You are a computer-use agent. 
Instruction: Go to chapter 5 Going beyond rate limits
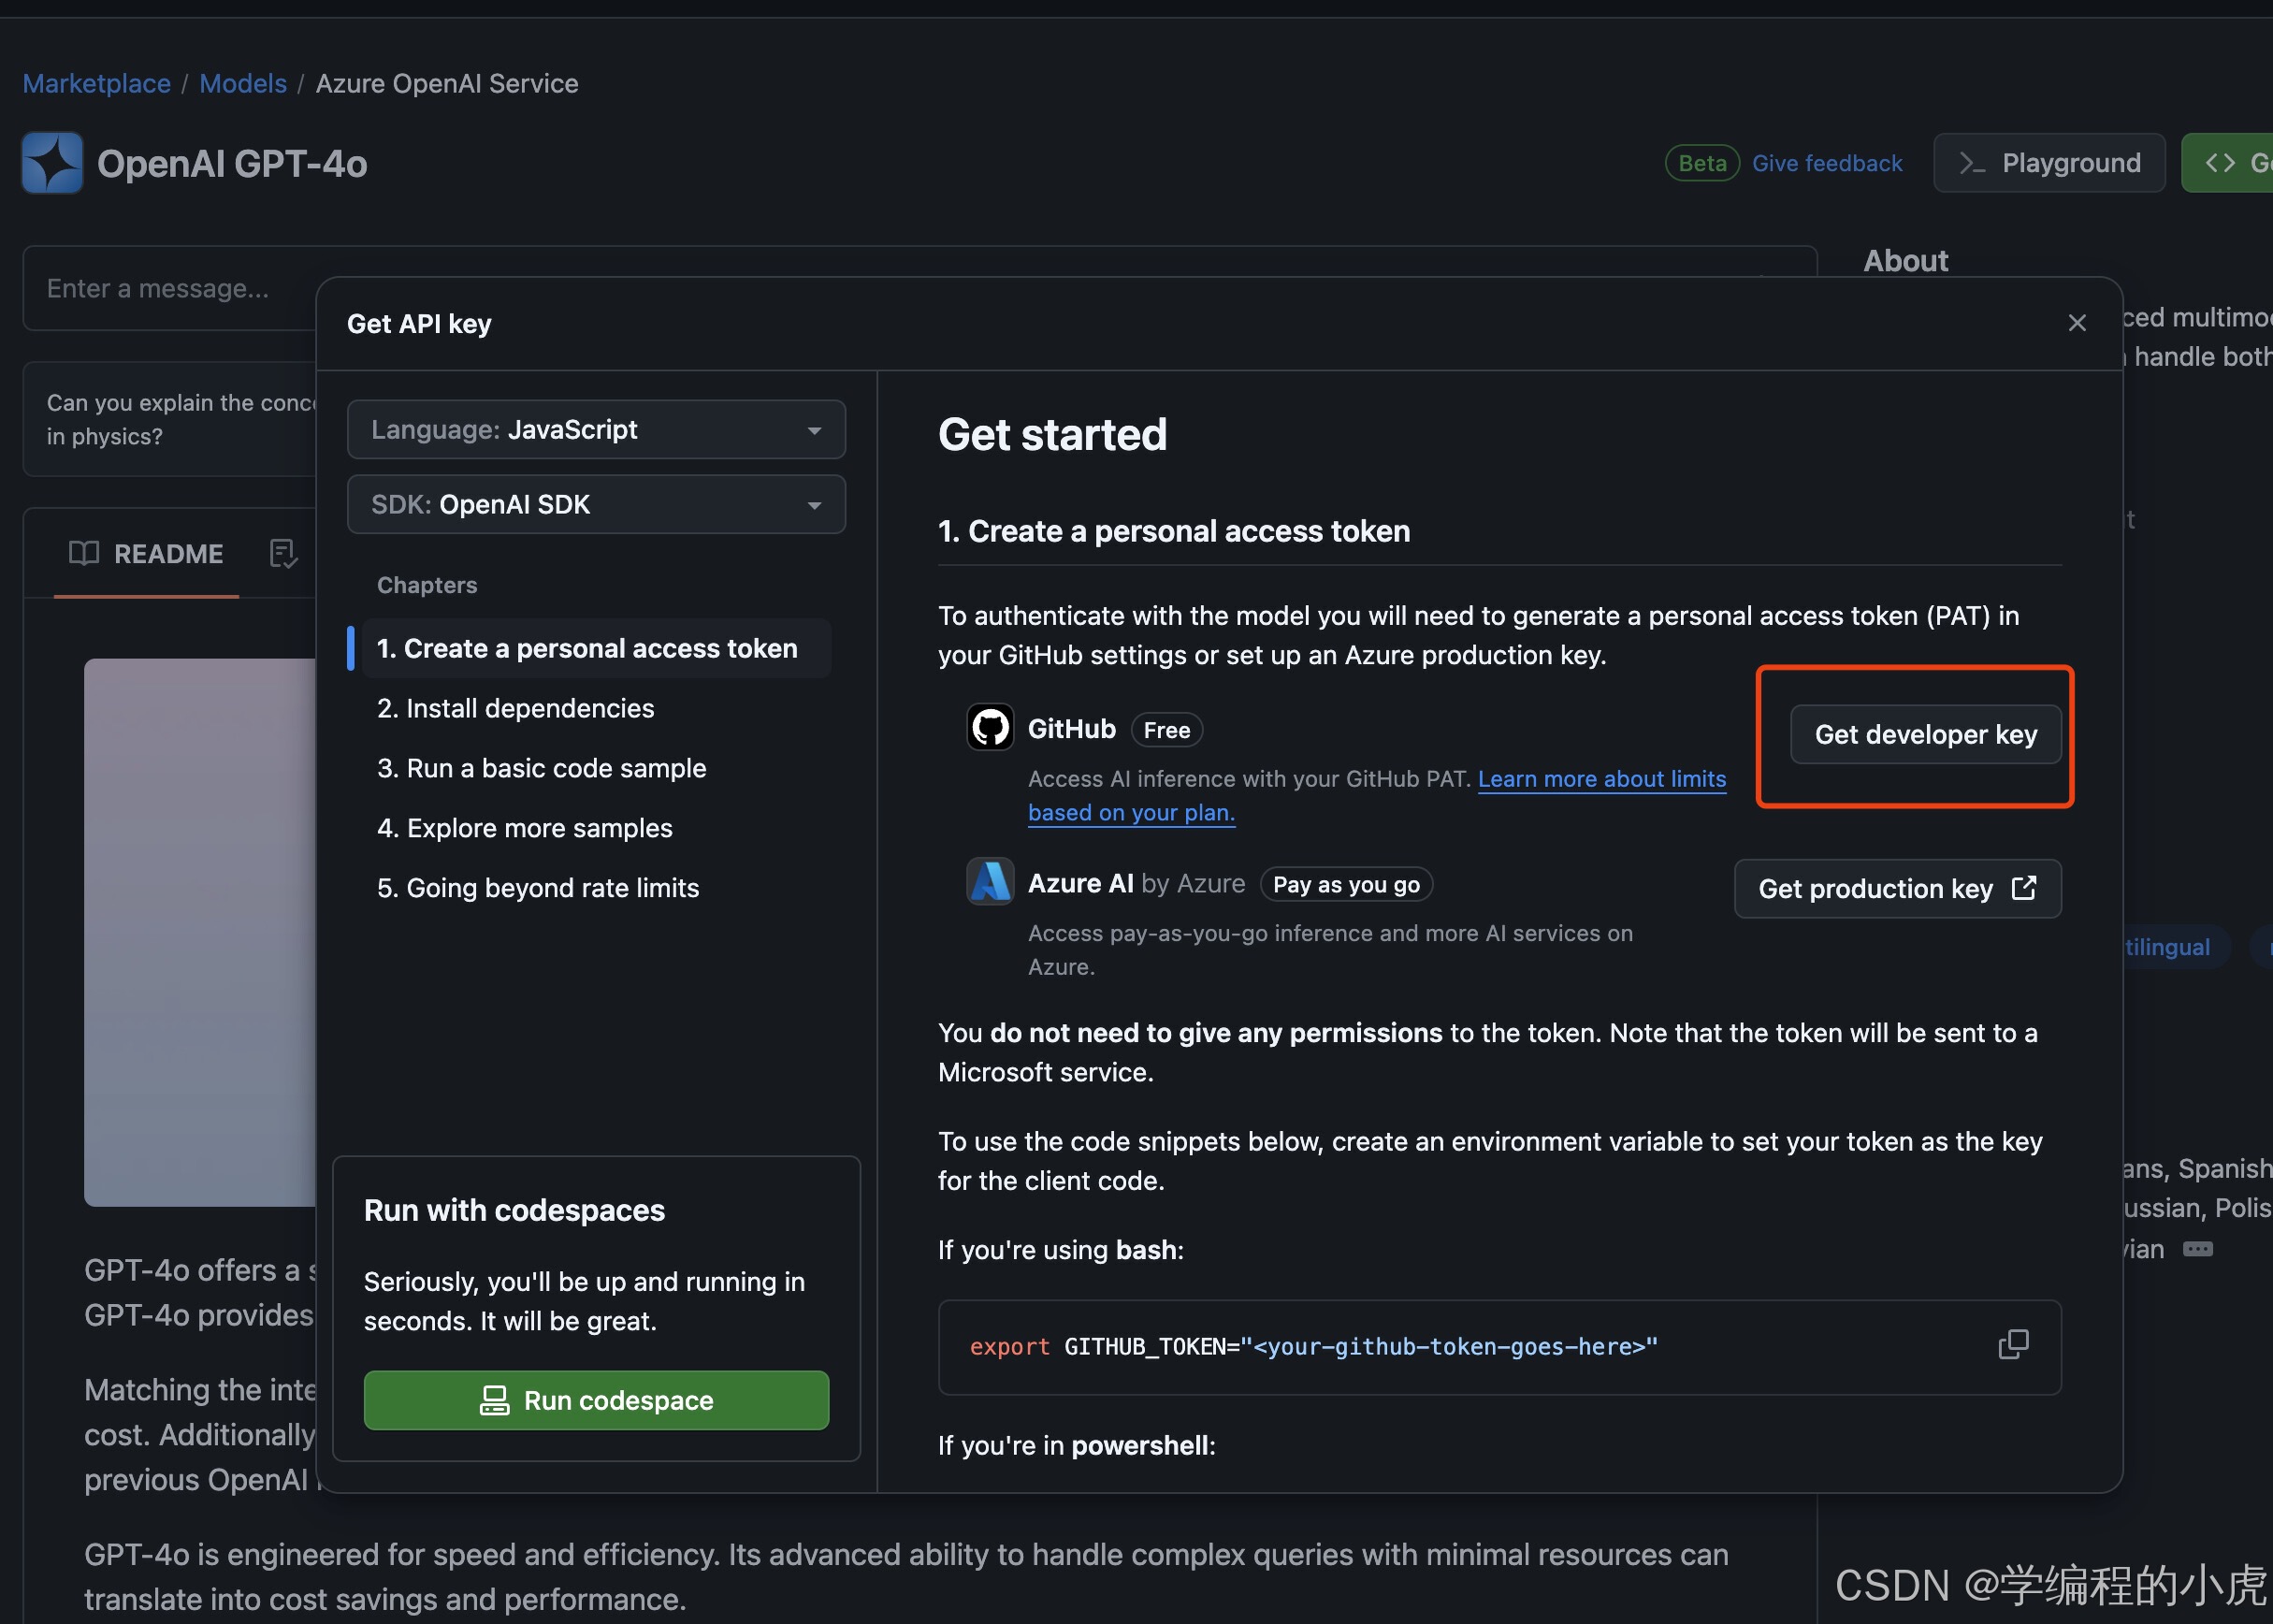coord(538,889)
